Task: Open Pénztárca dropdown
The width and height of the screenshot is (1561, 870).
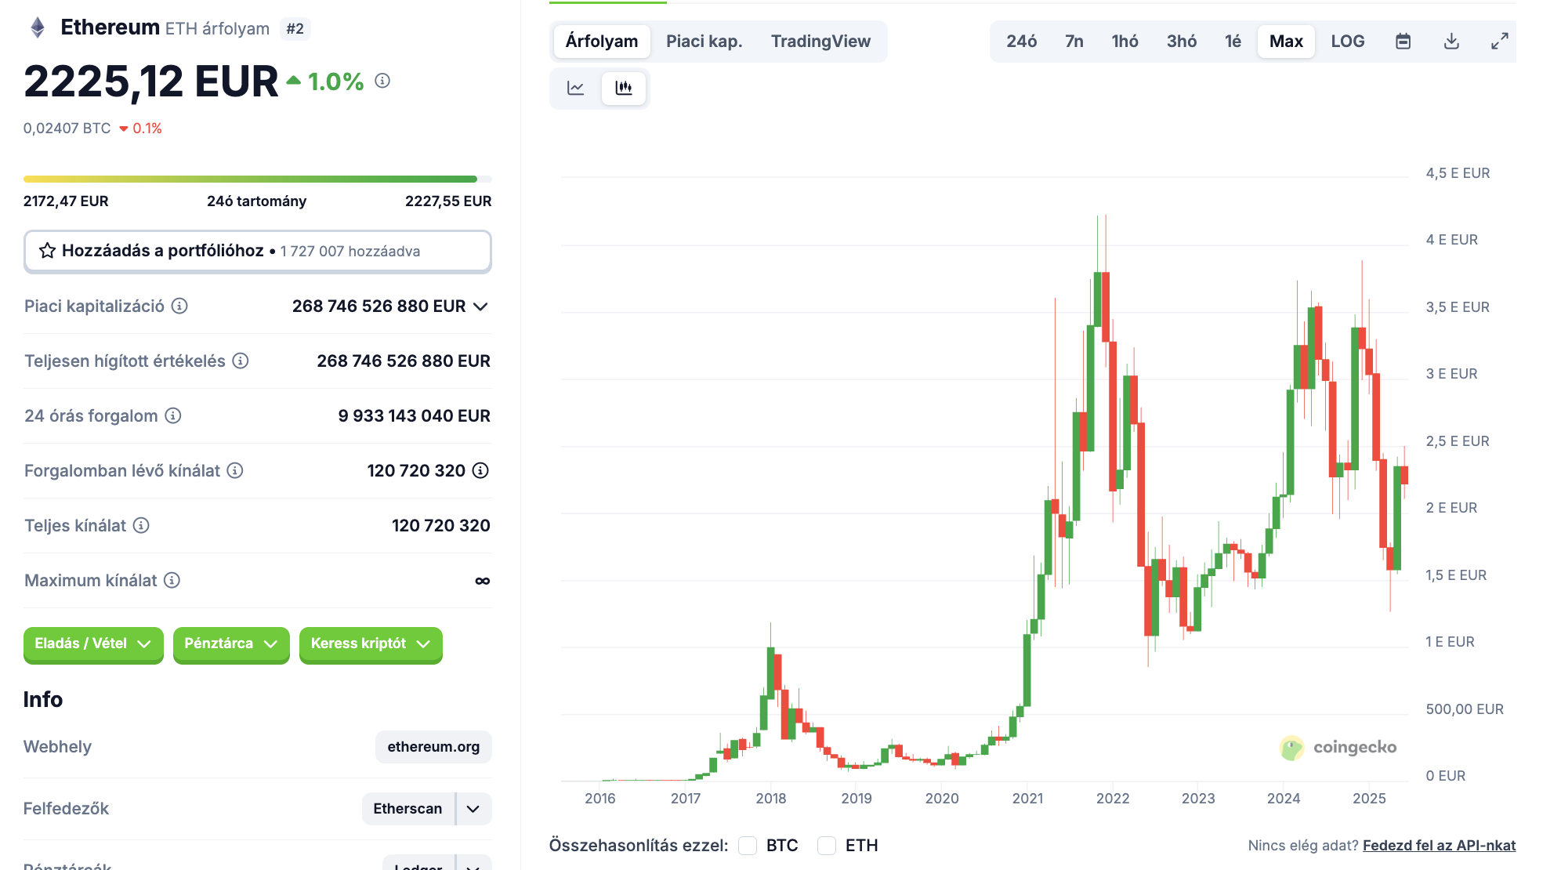Action: 231,644
